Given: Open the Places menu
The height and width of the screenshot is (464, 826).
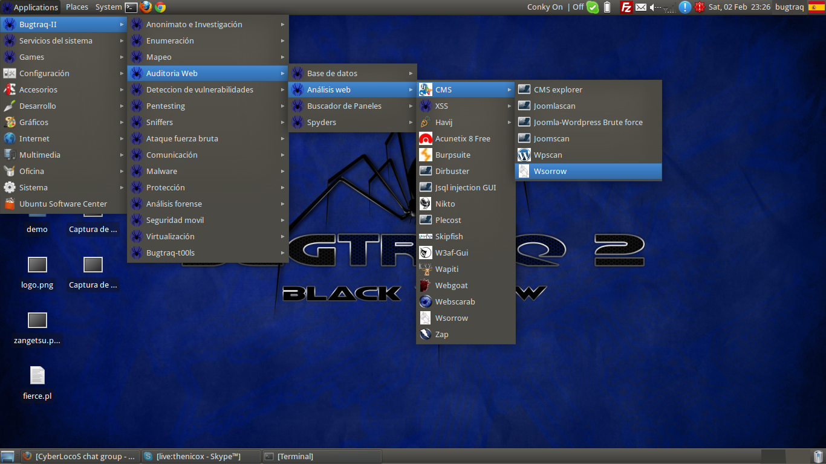Looking at the screenshot, I should pos(77,7).
